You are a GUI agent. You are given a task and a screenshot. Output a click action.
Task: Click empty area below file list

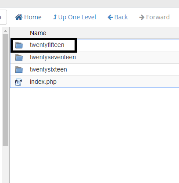click(x=94, y=135)
